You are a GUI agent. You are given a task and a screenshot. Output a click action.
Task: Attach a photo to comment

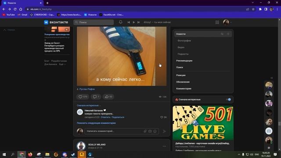tap(150, 131)
